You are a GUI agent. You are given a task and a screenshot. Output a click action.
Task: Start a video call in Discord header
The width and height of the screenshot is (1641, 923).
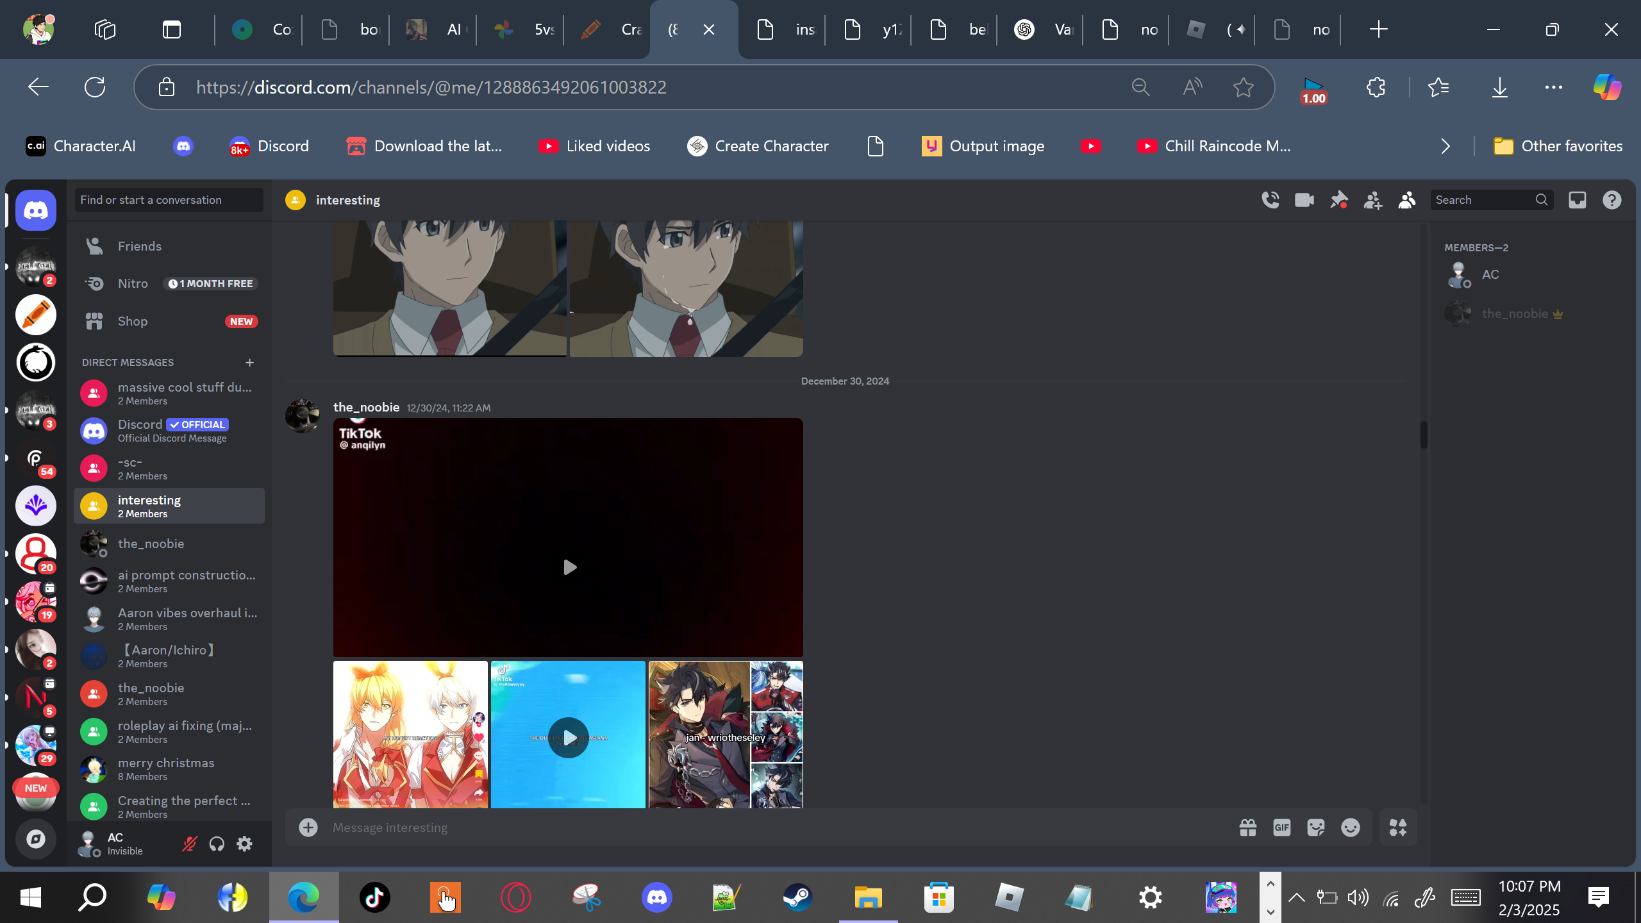pos(1304,200)
